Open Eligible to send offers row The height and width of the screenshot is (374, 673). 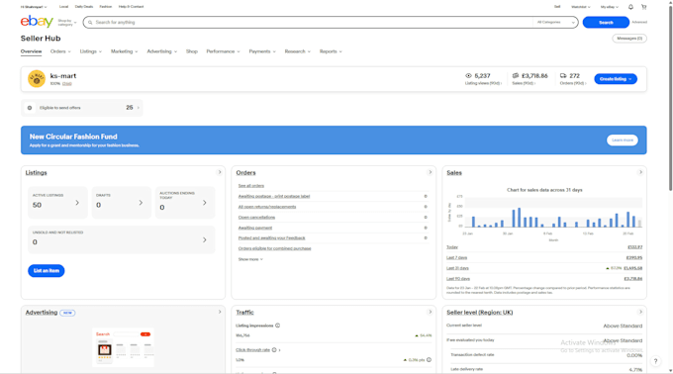tap(81, 108)
